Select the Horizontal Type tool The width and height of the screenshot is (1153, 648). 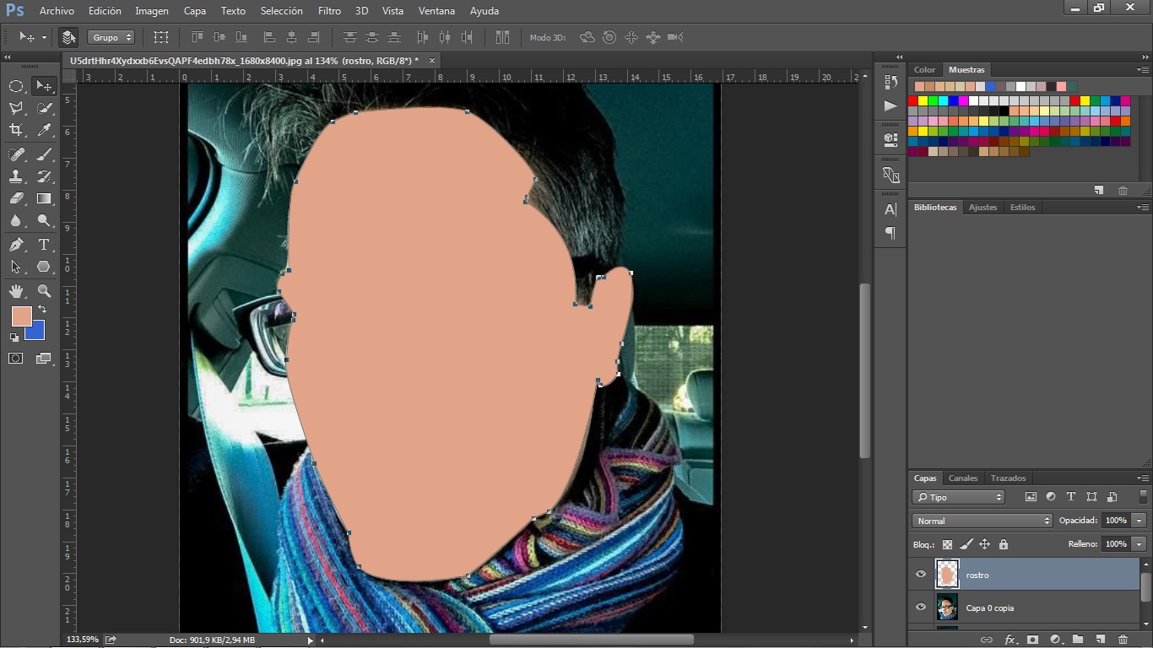coord(44,245)
